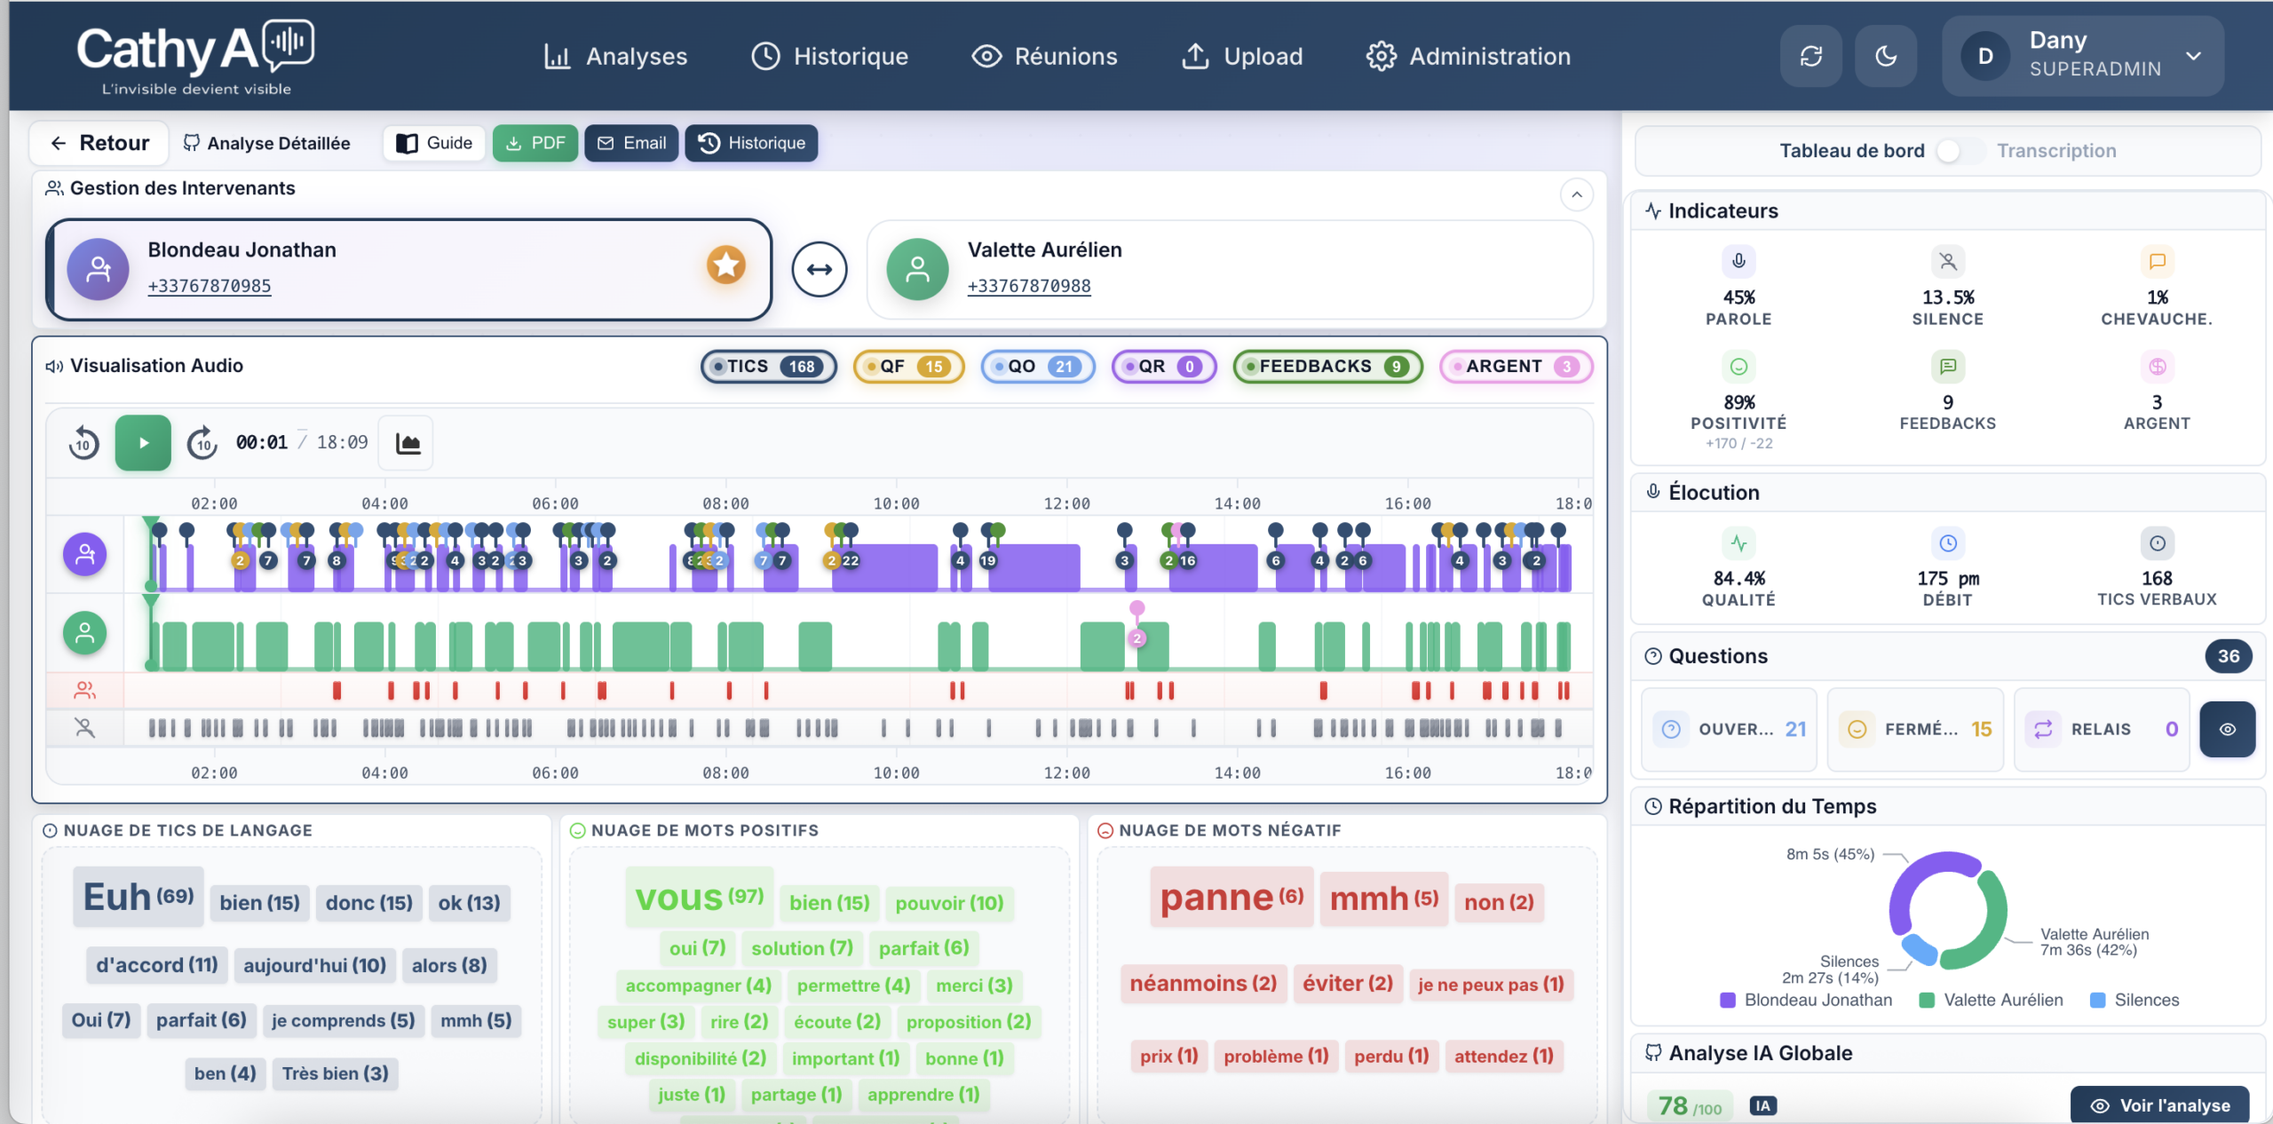This screenshot has height=1124, width=2273.
Task: Click Valette Aurélien's phone number link
Action: pyautogui.click(x=1029, y=286)
